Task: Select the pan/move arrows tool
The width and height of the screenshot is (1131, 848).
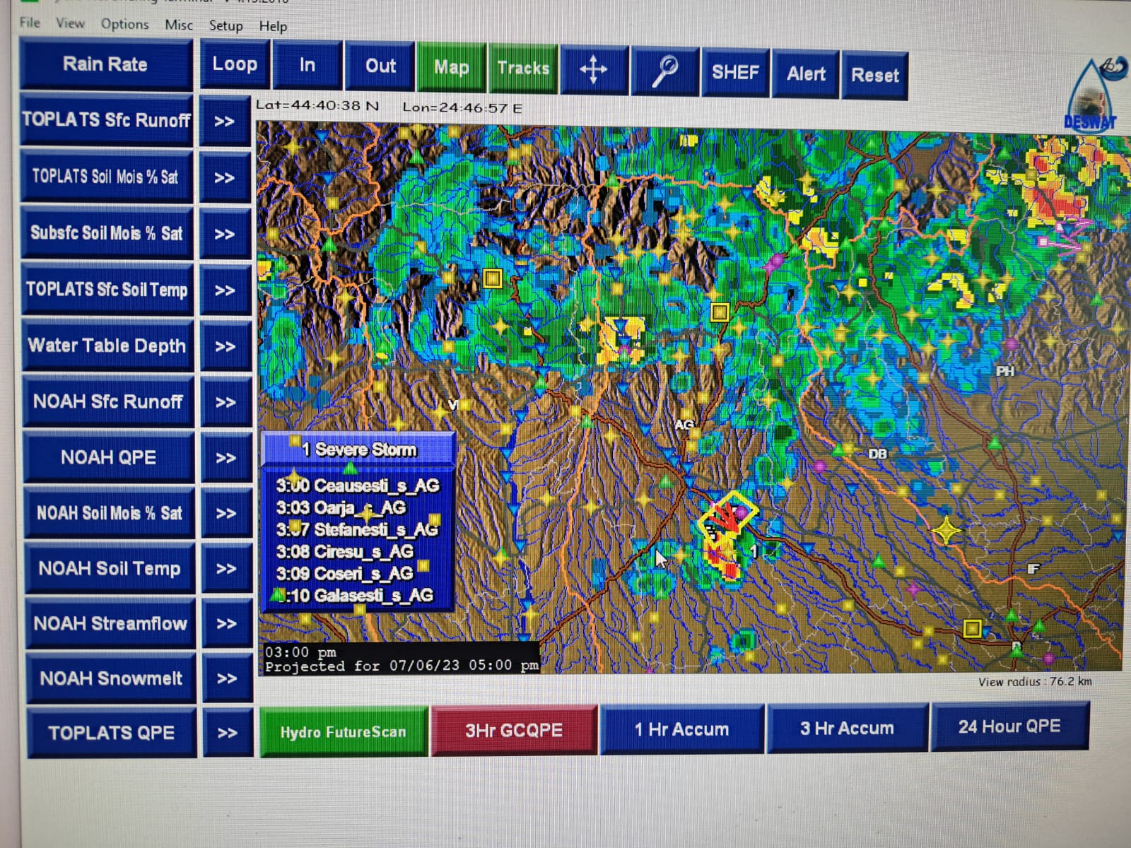Action: click(593, 69)
